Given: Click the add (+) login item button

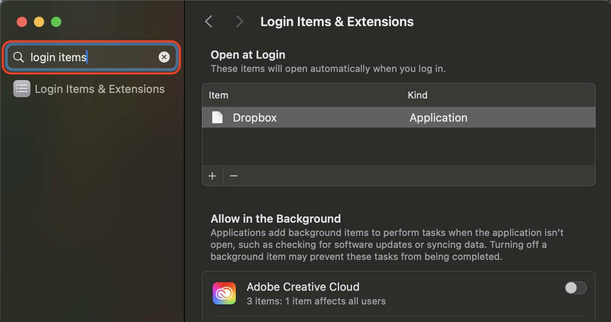Looking at the screenshot, I should 212,176.
